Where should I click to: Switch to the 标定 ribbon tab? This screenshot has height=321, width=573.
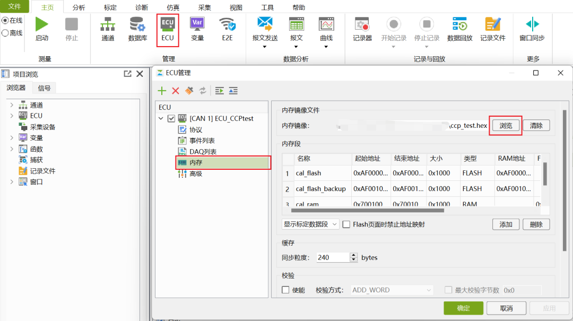pos(110,7)
